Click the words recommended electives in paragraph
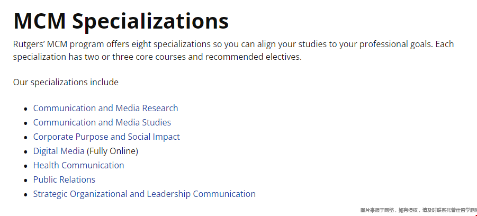 [254, 57]
